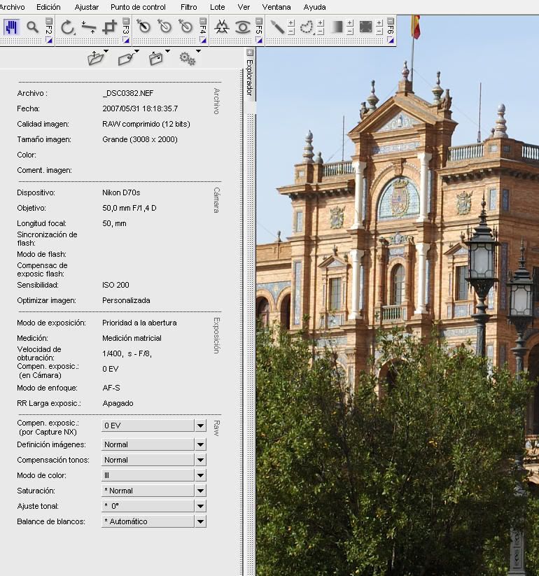The height and width of the screenshot is (576, 539).
Task: Open the Ajustar menu
Action: tap(86, 7)
